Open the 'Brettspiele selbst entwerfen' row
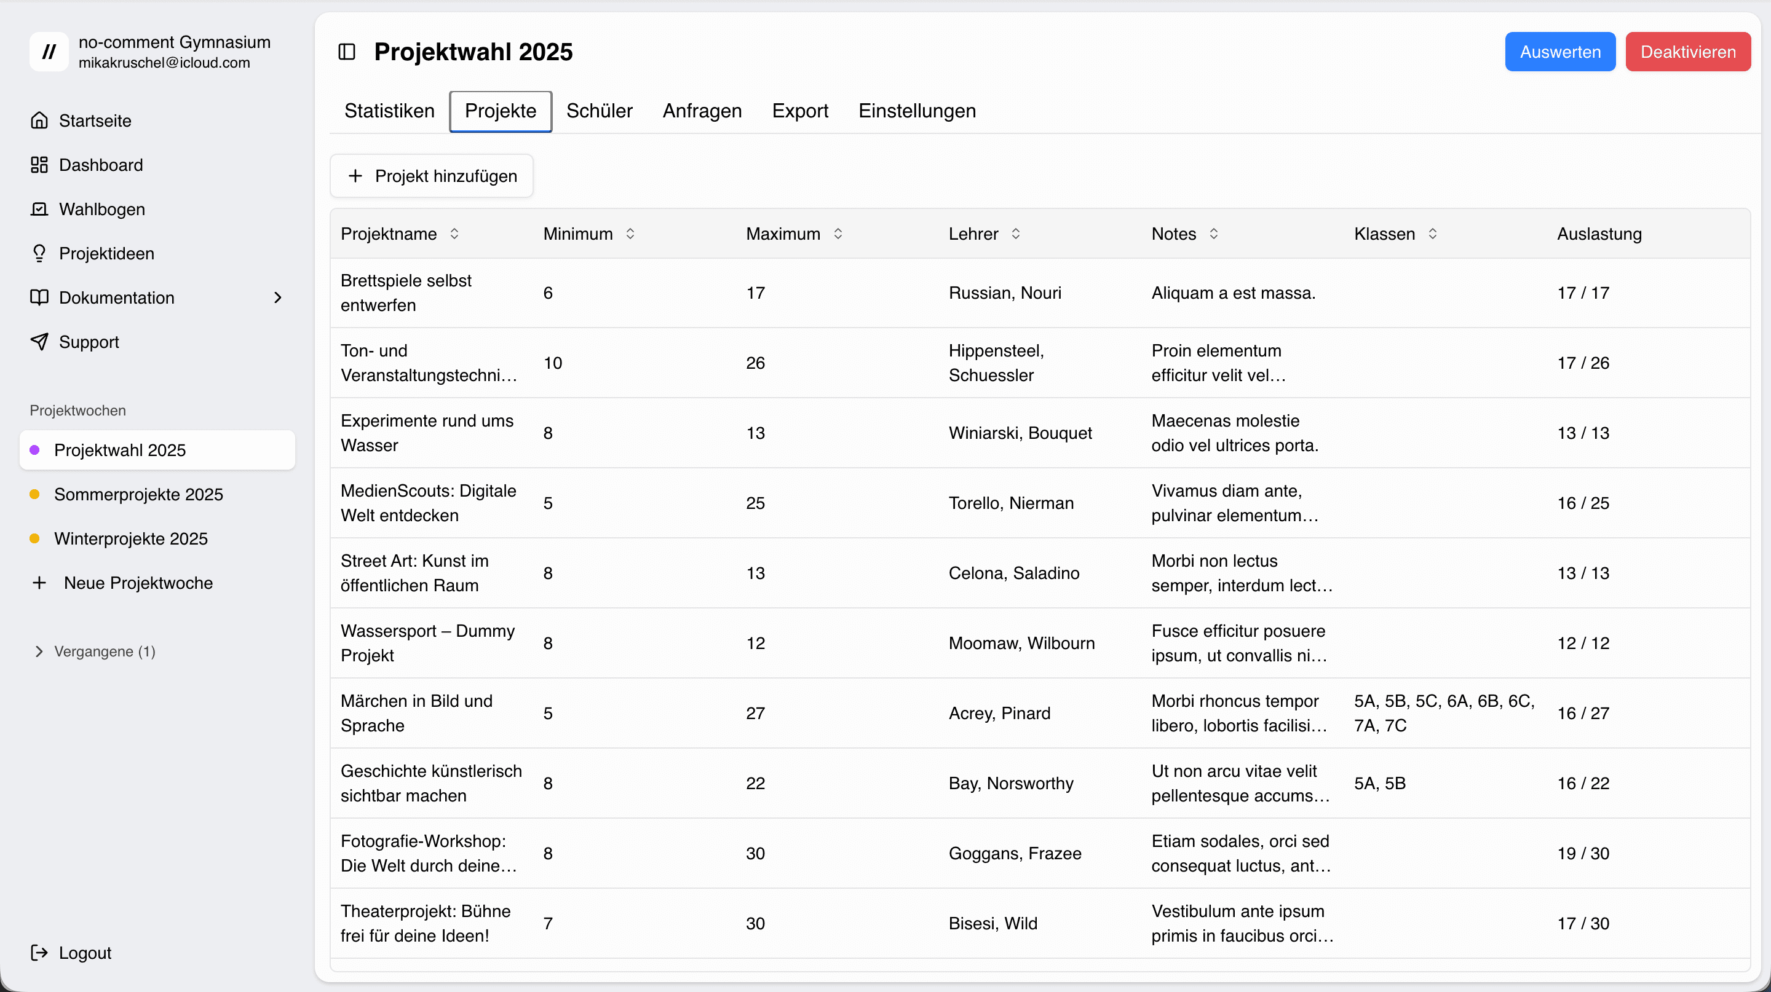The height and width of the screenshot is (992, 1771). (1040, 293)
